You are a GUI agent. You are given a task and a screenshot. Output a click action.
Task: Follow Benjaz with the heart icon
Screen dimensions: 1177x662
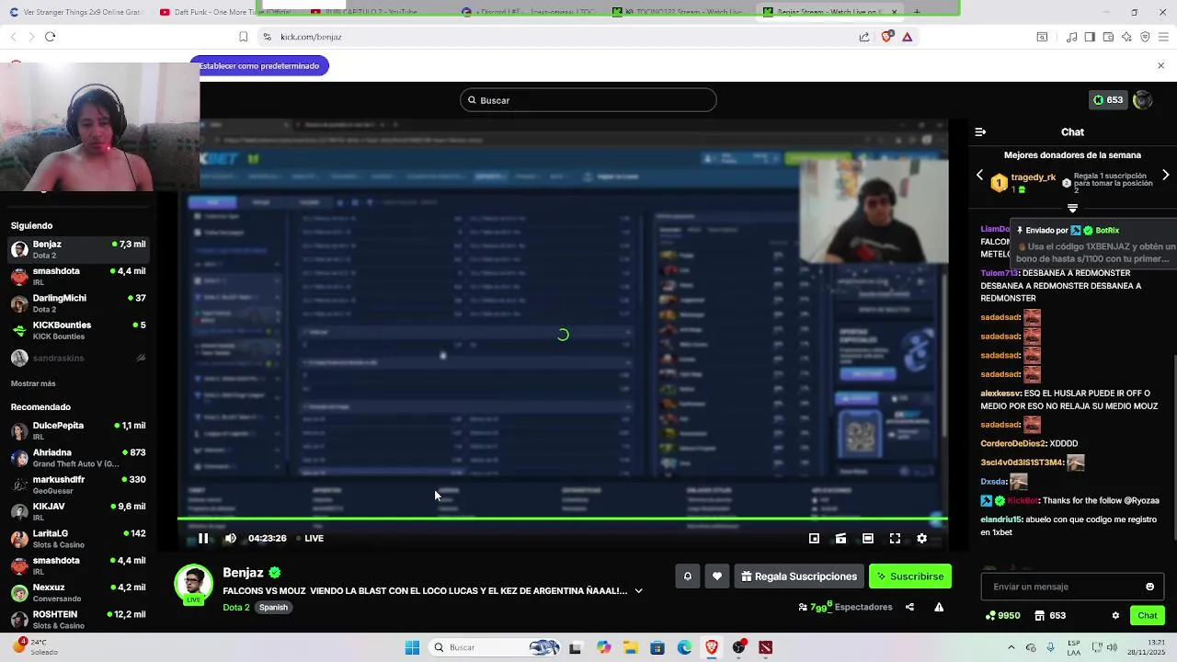pyautogui.click(x=717, y=576)
